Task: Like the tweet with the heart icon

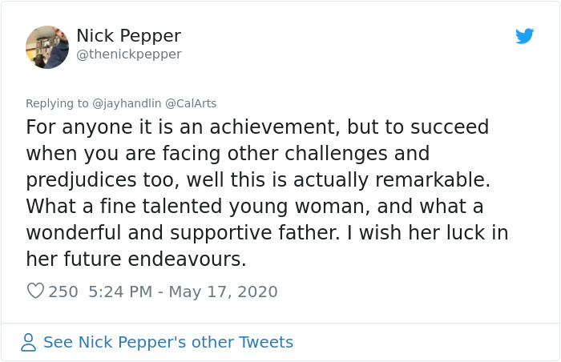Action: [x=35, y=292]
